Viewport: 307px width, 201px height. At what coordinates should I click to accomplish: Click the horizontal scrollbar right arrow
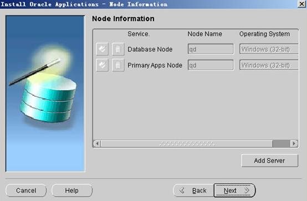pyautogui.click(x=294, y=143)
